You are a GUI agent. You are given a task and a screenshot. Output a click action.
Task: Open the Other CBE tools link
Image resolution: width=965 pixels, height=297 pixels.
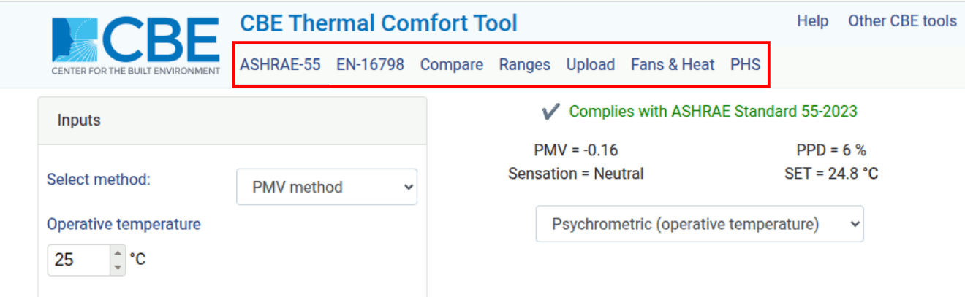[x=902, y=21]
